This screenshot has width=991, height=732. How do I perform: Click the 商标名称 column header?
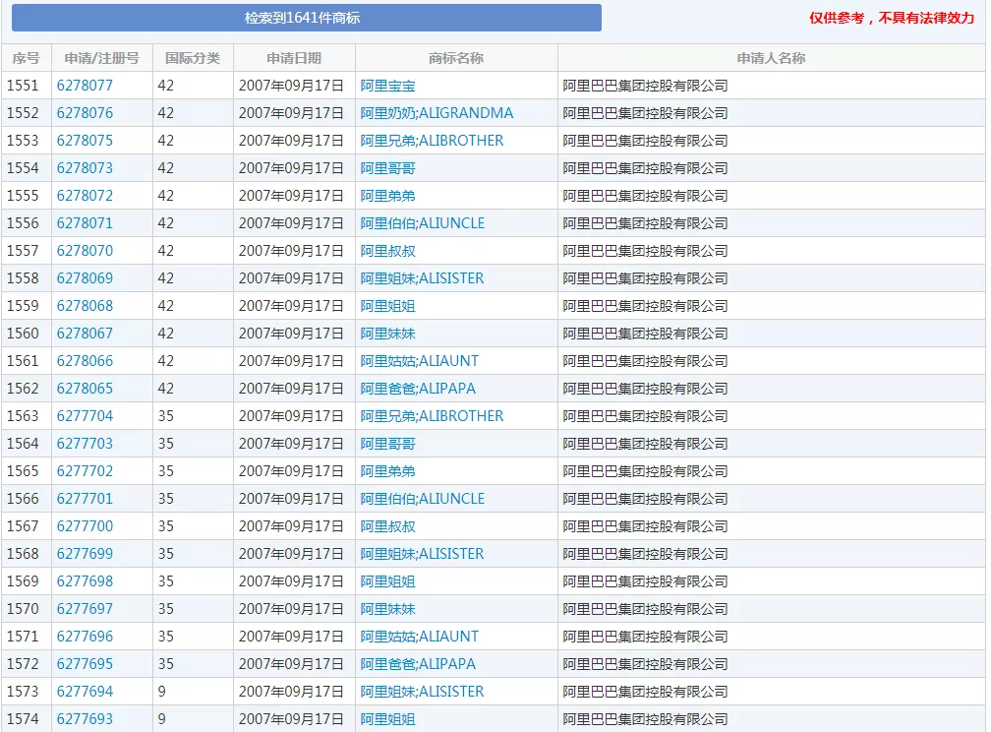click(456, 58)
